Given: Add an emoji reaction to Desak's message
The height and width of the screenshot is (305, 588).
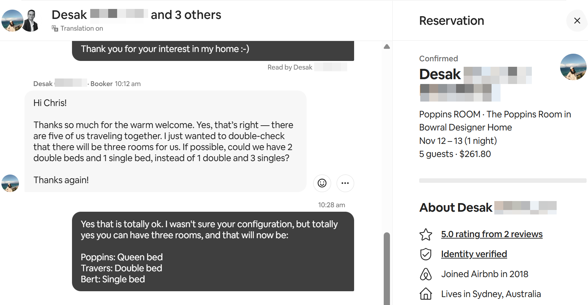Looking at the screenshot, I should pyautogui.click(x=322, y=183).
